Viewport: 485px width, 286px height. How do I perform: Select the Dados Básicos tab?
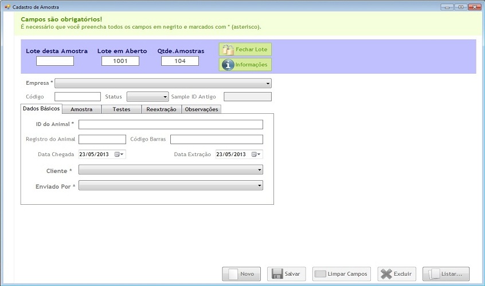(41, 109)
